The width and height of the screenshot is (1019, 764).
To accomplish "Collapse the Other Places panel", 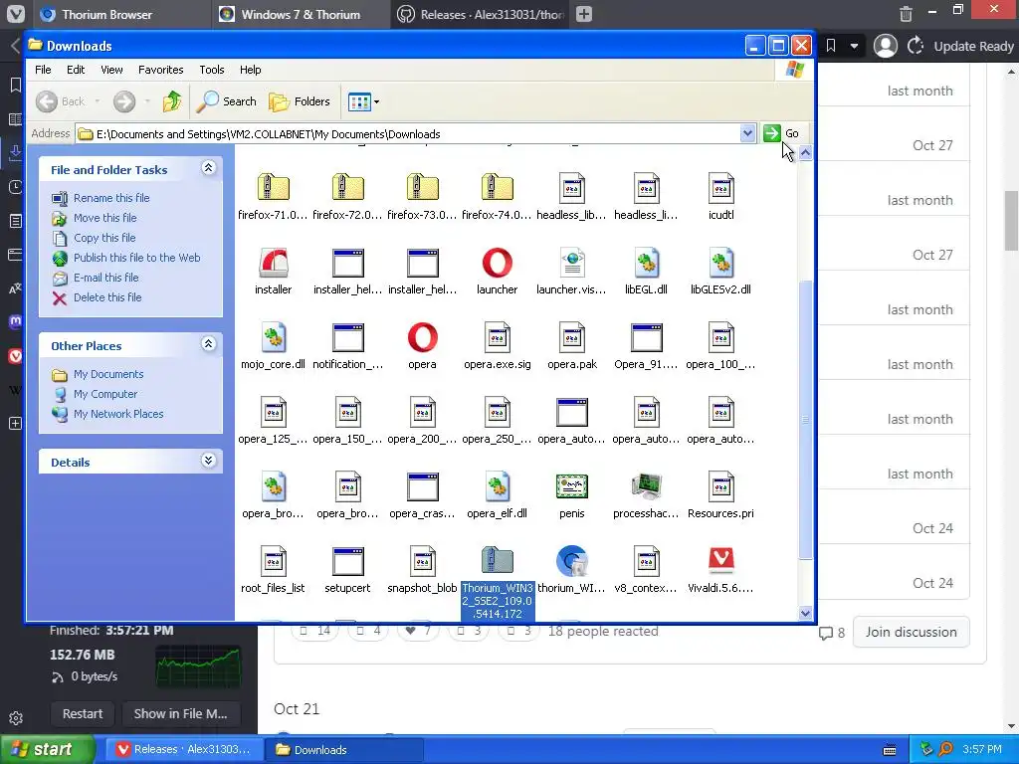I will tap(208, 343).
